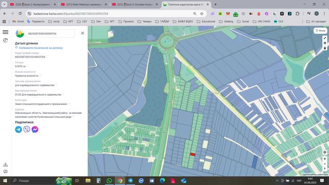The width and height of the screenshot is (329, 185).
Task: Open the Chrome apps grid shortcut
Action: (x=4, y=21)
